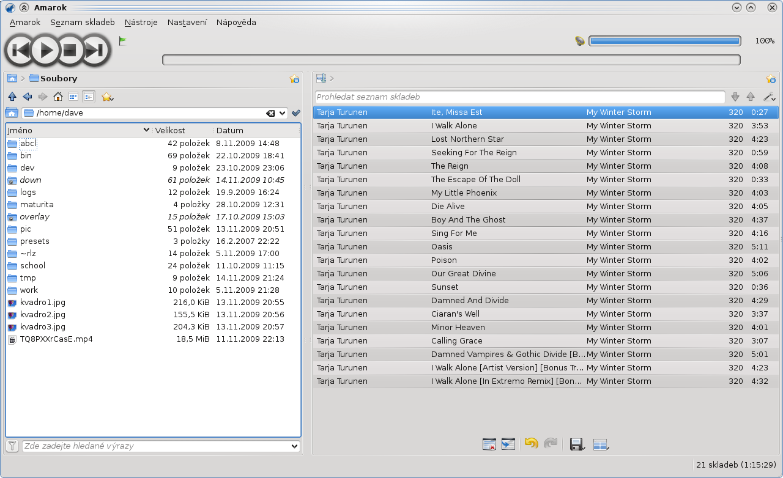Adjust the blue volume slider

point(665,41)
